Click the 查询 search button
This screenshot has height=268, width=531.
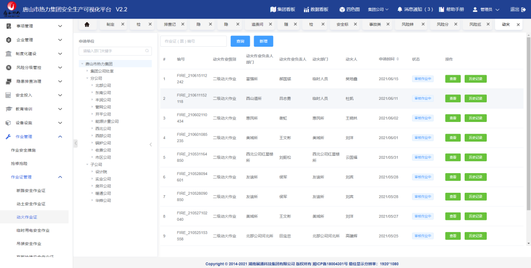[x=240, y=41]
